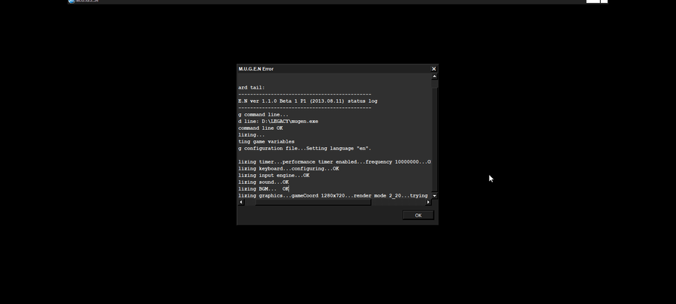Click the log's scroll-down arrow
The width and height of the screenshot is (676, 304).
(x=434, y=196)
